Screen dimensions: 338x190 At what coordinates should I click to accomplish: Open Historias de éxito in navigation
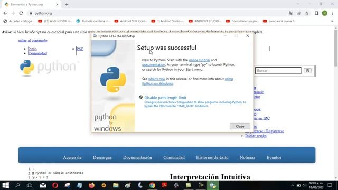tap(212, 157)
